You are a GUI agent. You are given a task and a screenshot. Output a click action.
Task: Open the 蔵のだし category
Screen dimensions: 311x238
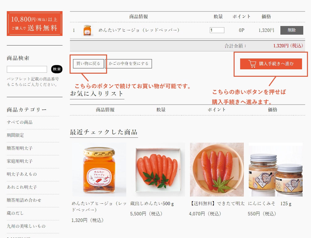click(x=15, y=213)
